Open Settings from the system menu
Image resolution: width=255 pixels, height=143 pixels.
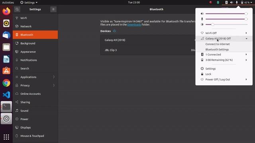point(224,69)
